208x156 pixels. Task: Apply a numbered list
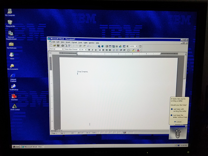pyautogui.click(x=114, y=50)
